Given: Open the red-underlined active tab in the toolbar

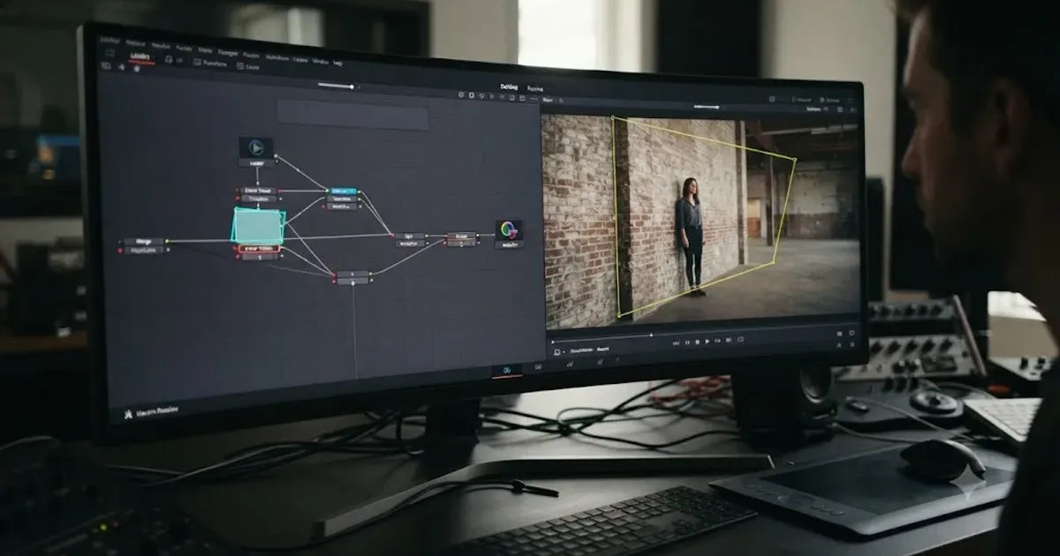Looking at the screenshot, I should 140,56.
